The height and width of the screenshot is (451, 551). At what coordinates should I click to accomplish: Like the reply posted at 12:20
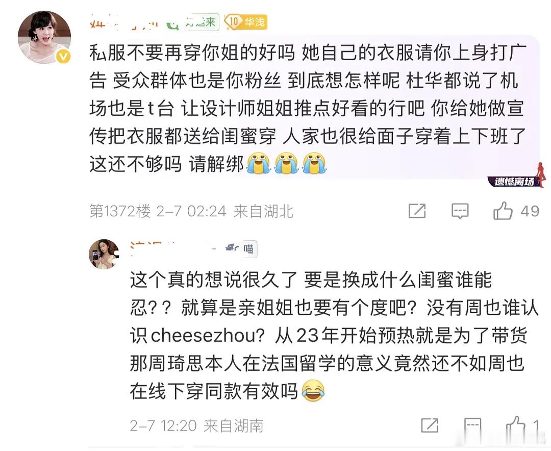pos(515,425)
